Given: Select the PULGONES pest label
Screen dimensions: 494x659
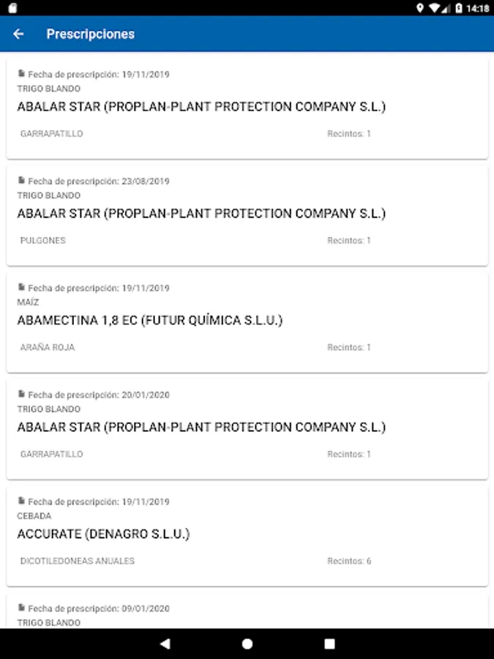Looking at the screenshot, I should tap(43, 240).
